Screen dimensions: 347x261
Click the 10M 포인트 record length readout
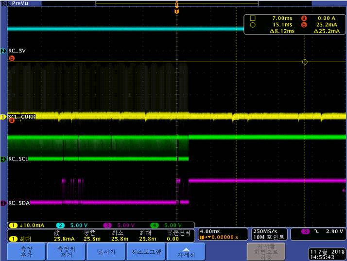coord(268,237)
